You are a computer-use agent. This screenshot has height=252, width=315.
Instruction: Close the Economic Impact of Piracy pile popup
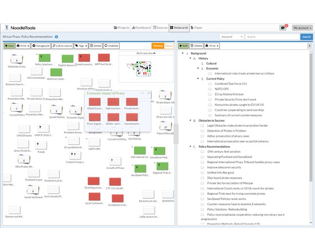pos(148,93)
